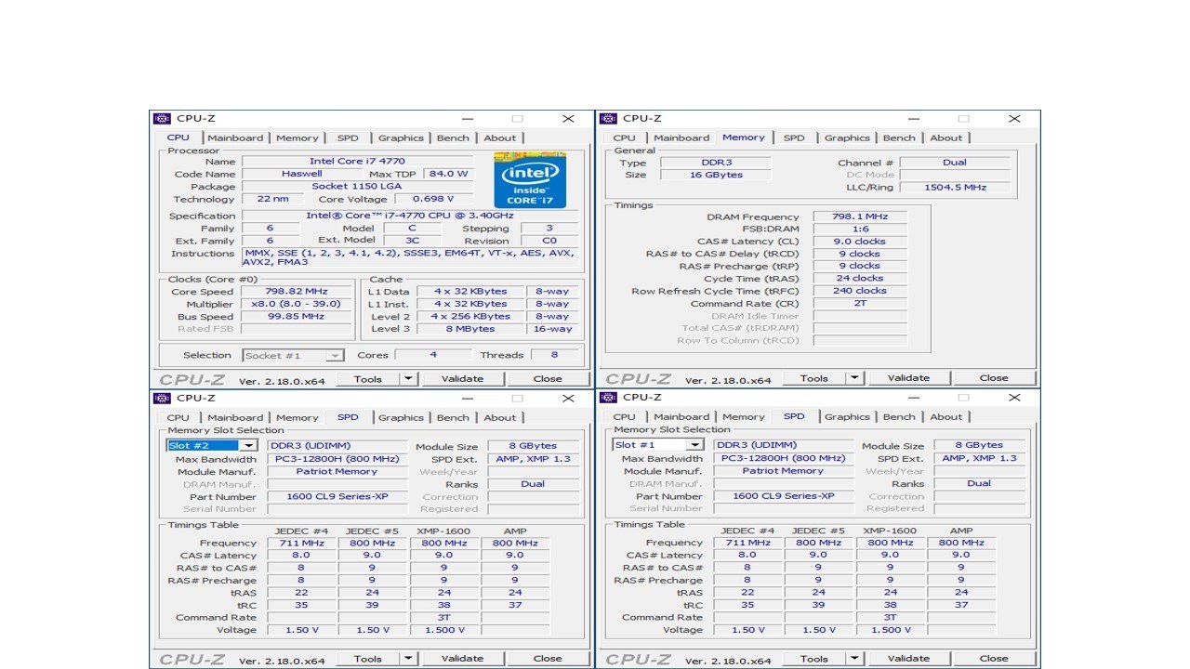The width and height of the screenshot is (1190, 669).
Task: Maximize the top-left CPU-Z window
Action: point(518,119)
